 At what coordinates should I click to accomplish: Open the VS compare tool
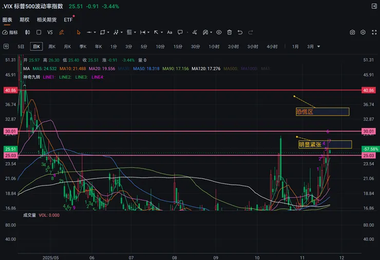click(50, 32)
